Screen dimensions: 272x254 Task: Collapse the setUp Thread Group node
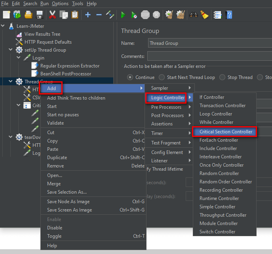(11, 50)
